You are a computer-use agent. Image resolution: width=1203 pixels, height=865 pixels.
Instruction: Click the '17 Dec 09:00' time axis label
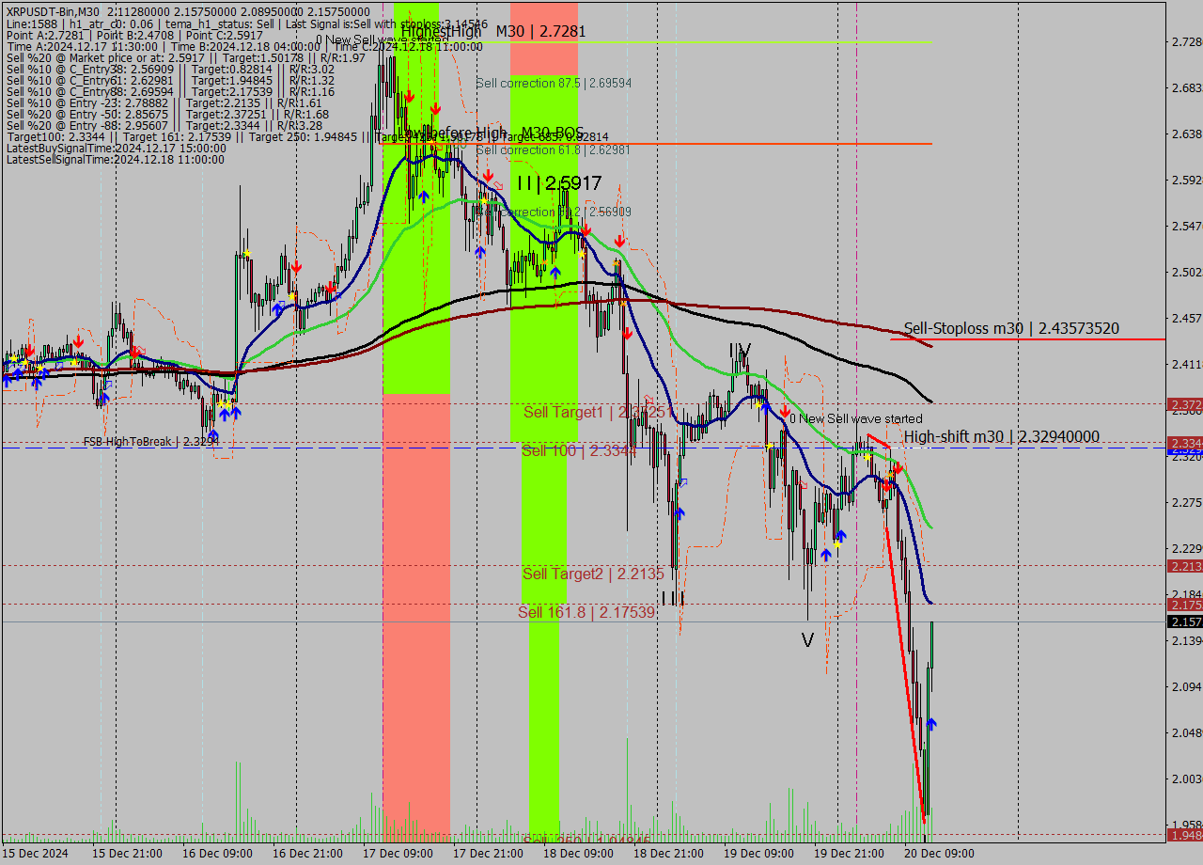[398, 854]
